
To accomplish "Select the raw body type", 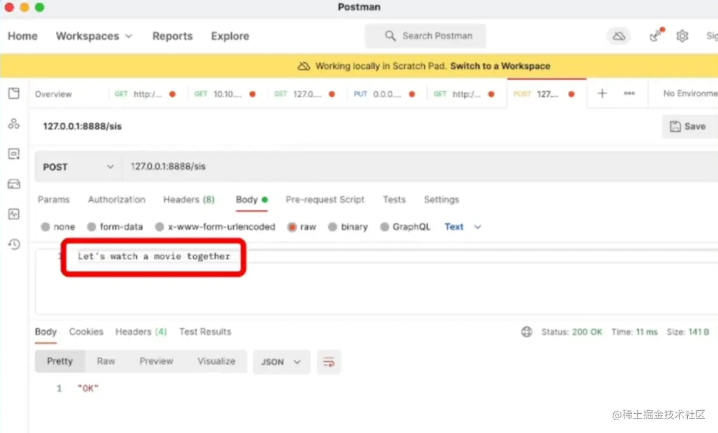I will pyautogui.click(x=301, y=227).
